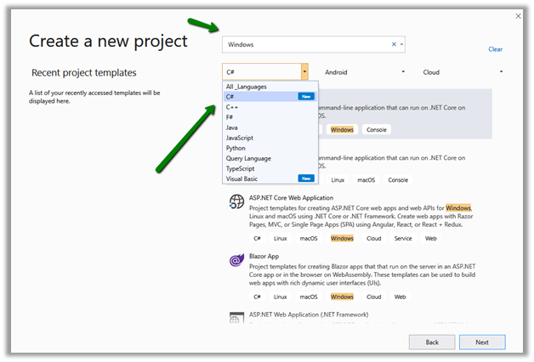Image resolution: width=534 pixels, height=362 pixels.
Task: Proceed with the Next button
Action: click(482, 342)
